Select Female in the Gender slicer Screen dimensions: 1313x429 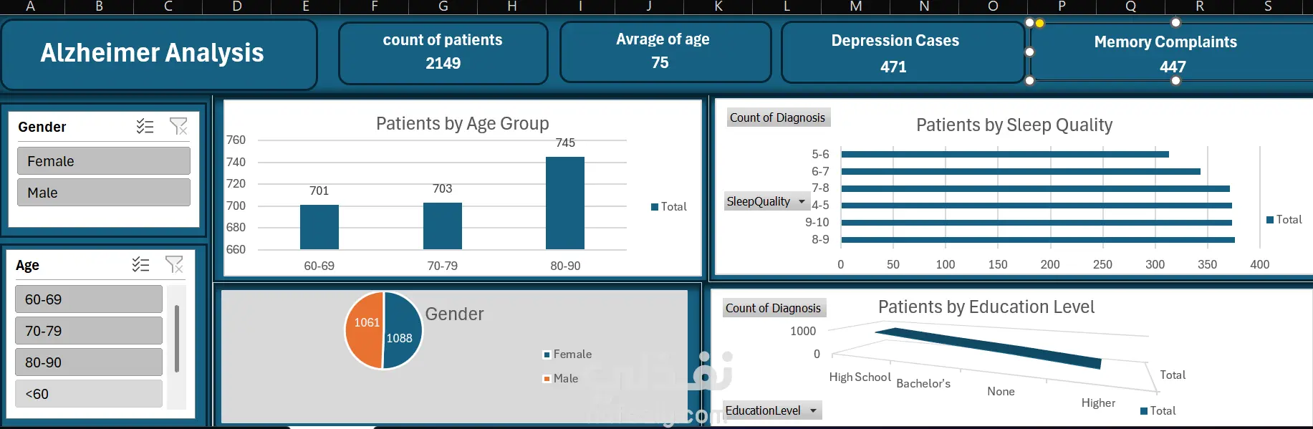[x=104, y=161]
